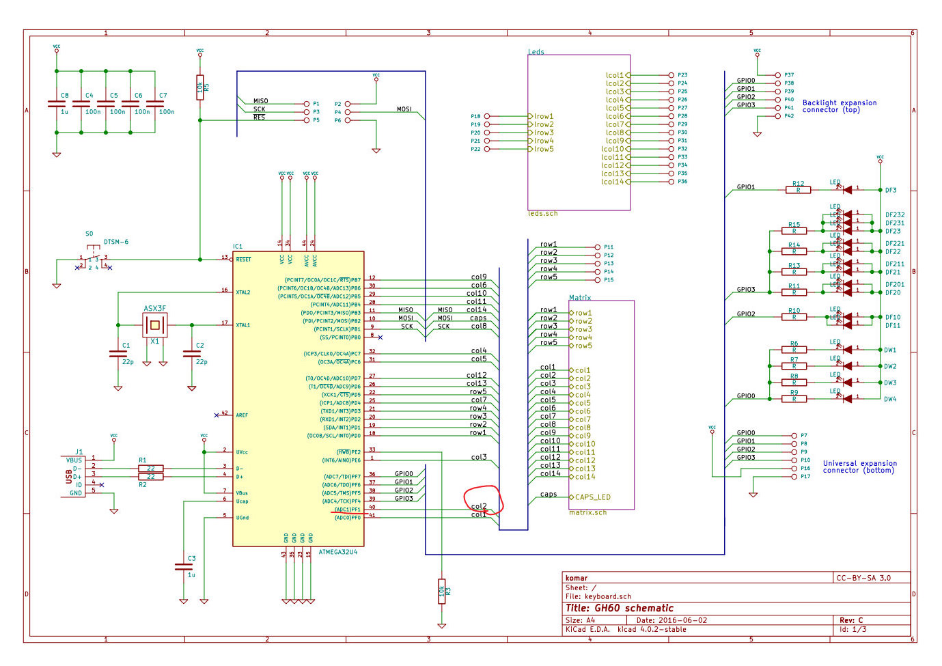
Task: Click capacitor C7 100n
Action: (x=155, y=104)
